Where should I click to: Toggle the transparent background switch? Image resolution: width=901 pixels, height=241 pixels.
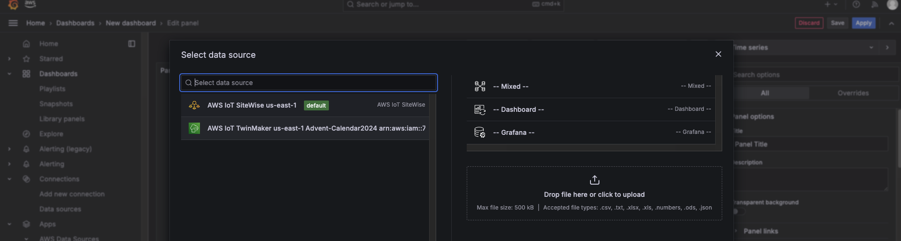[x=739, y=212]
